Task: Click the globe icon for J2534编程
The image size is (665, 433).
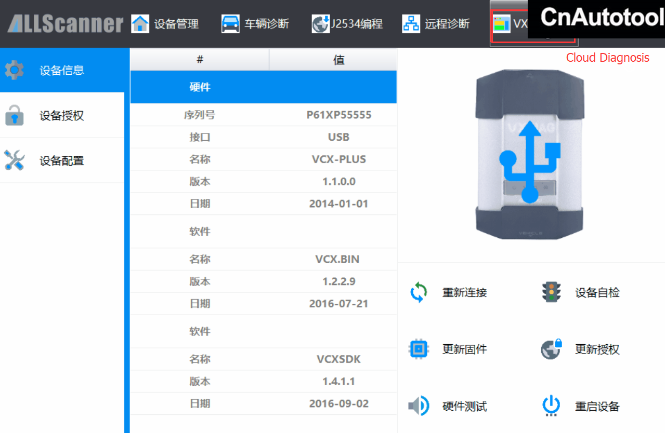Action: 320,23
